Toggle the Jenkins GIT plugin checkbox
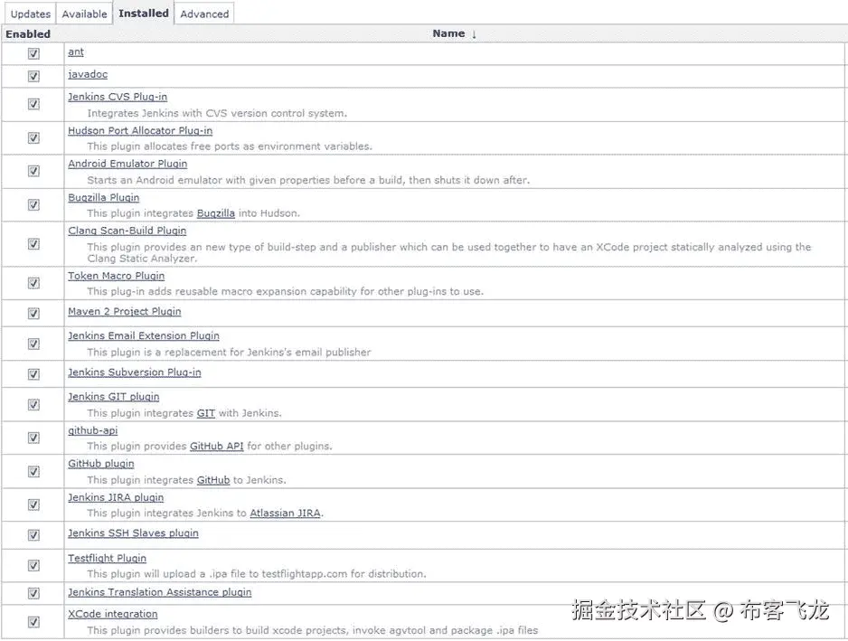Viewport: 848px width, 641px height. [33, 404]
